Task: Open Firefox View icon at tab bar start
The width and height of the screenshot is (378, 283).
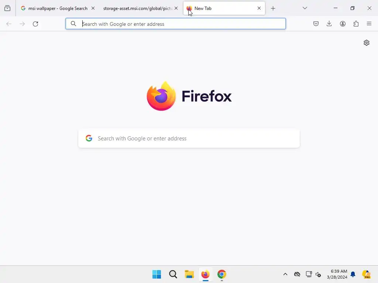Action: click(7, 8)
